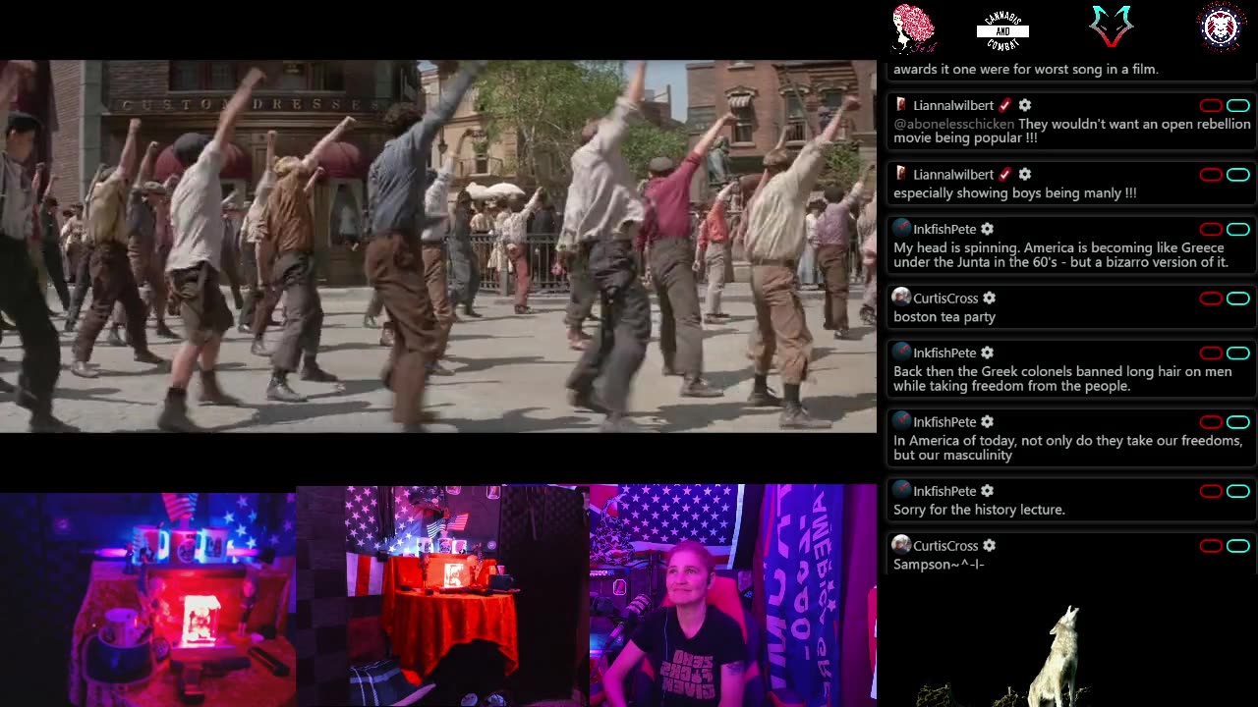Open gear settings on 'boys being manly' message
This screenshot has height=707, width=1258.
click(x=1025, y=174)
